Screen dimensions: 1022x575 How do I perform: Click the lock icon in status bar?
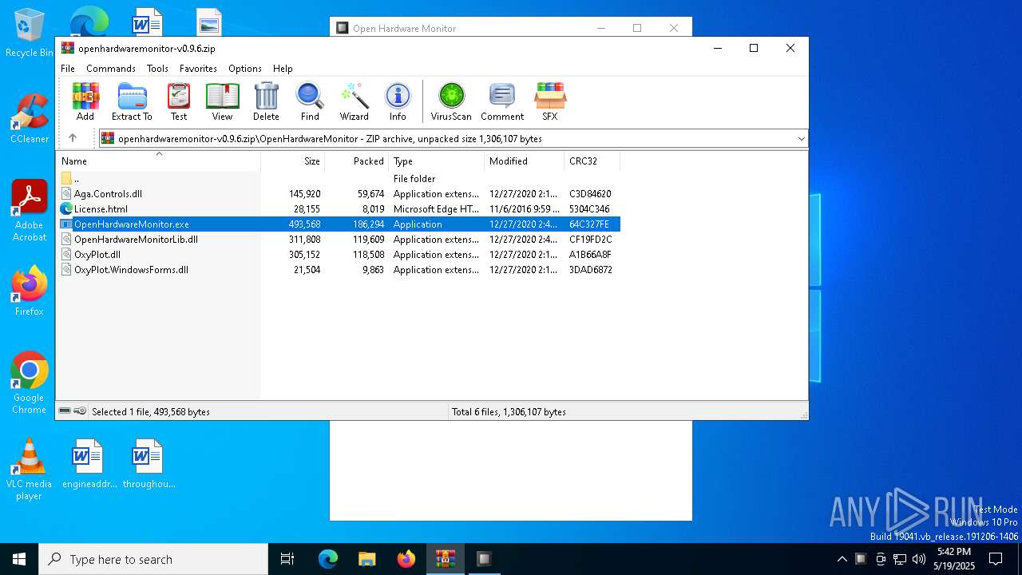[x=80, y=411]
